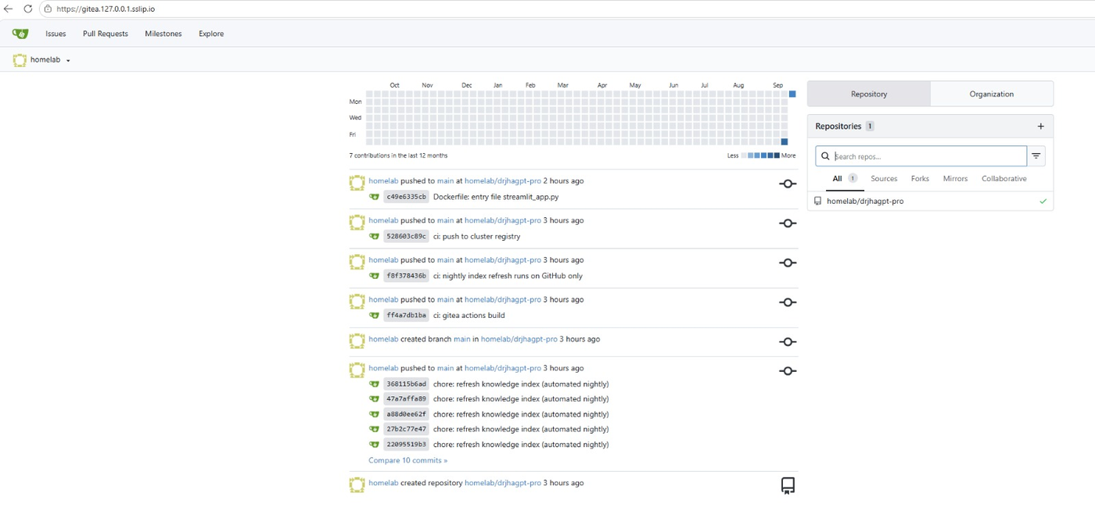The width and height of the screenshot is (1095, 525).
Task: Open commit f8f378436b
Action: click(406, 276)
